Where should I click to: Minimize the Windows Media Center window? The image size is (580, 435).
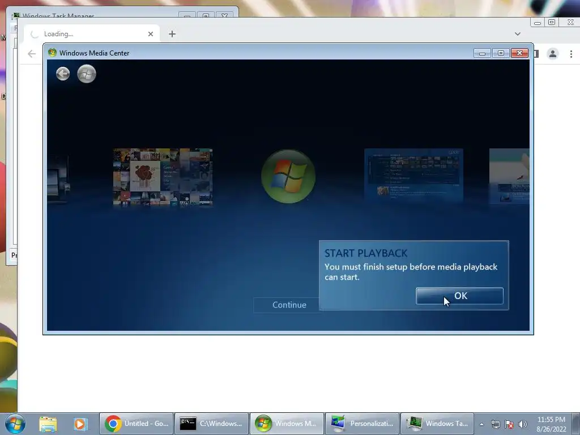[x=482, y=53]
